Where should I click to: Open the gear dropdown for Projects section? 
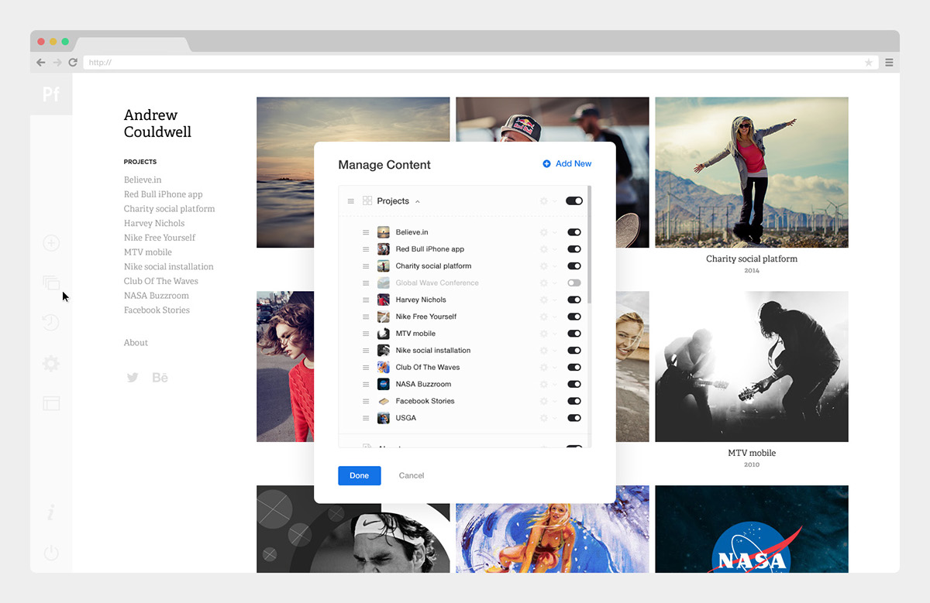[548, 201]
